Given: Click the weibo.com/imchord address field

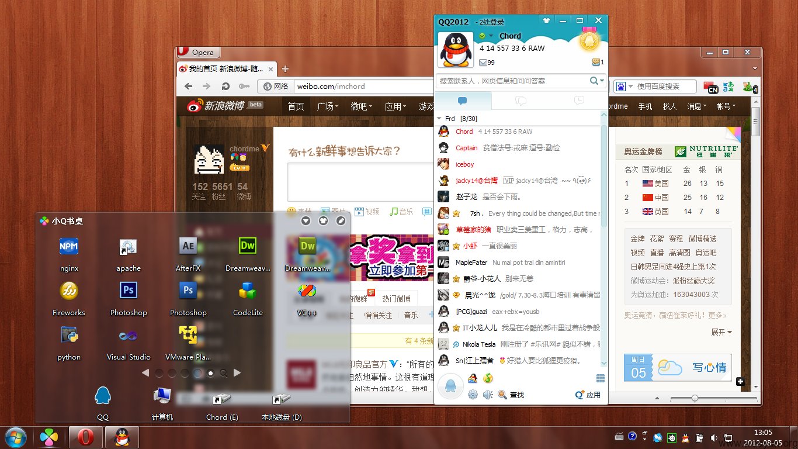Looking at the screenshot, I should [x=363, y=86].
